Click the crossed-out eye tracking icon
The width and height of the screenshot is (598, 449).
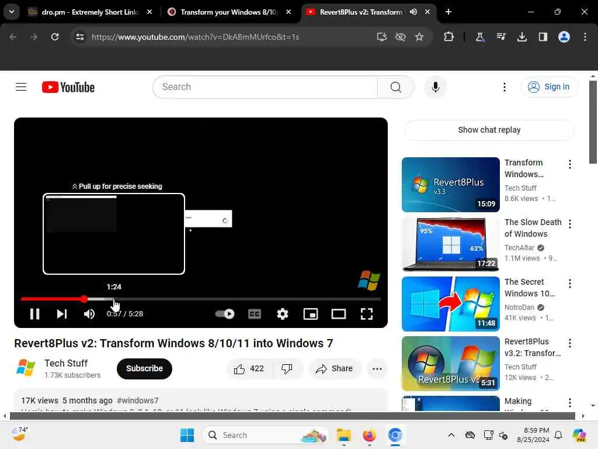401,37
